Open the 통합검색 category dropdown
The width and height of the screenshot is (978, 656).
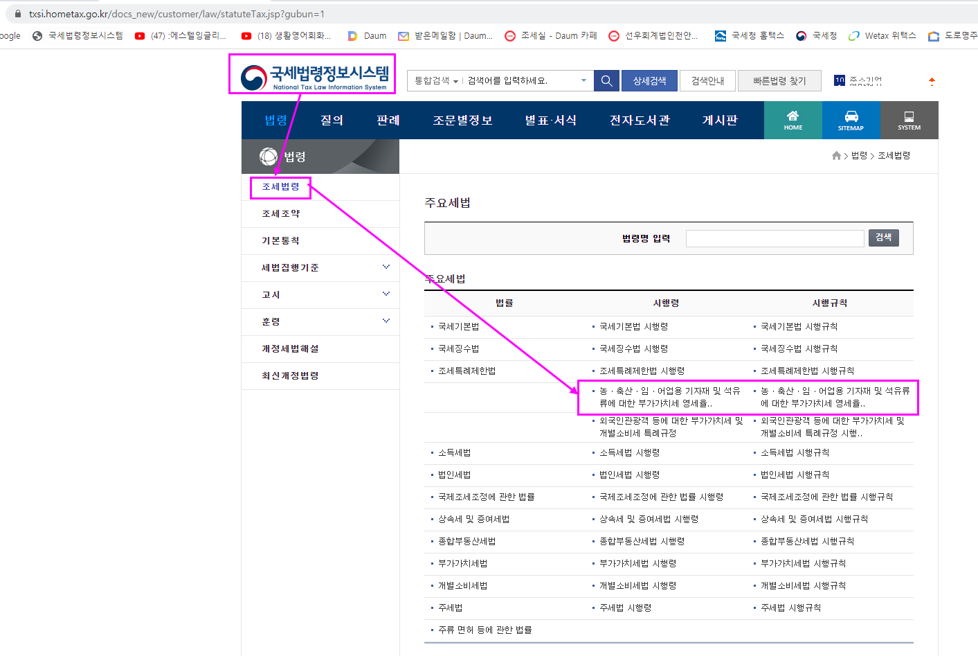436,81
